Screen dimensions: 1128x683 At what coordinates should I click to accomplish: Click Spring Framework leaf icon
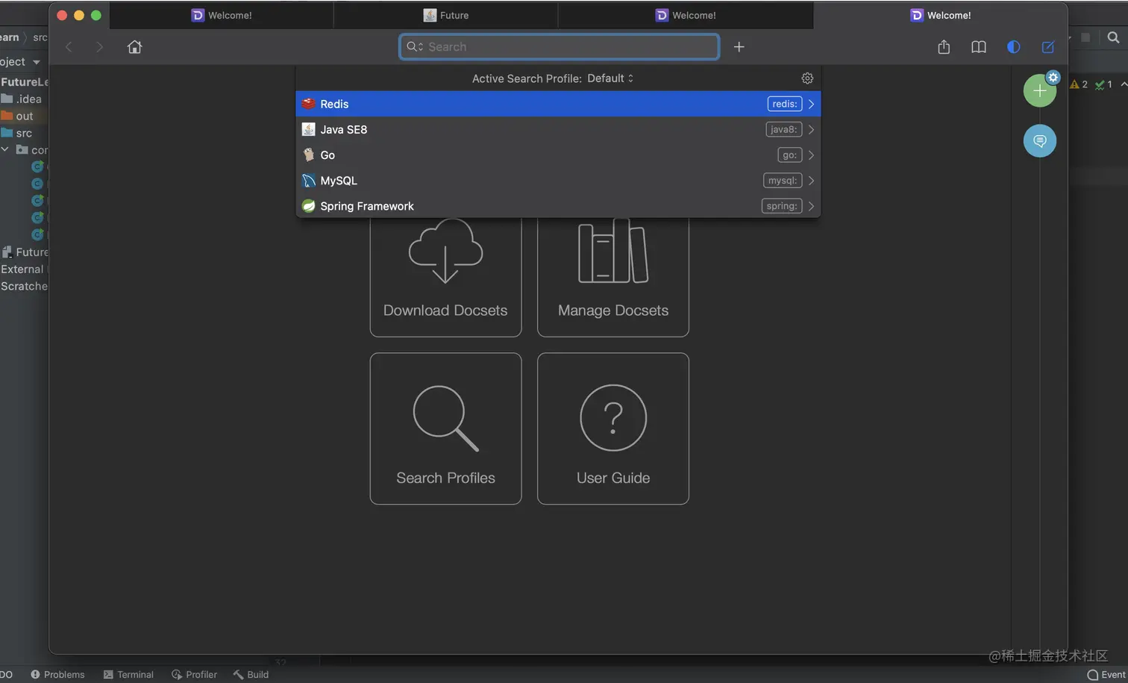(308, 206)
